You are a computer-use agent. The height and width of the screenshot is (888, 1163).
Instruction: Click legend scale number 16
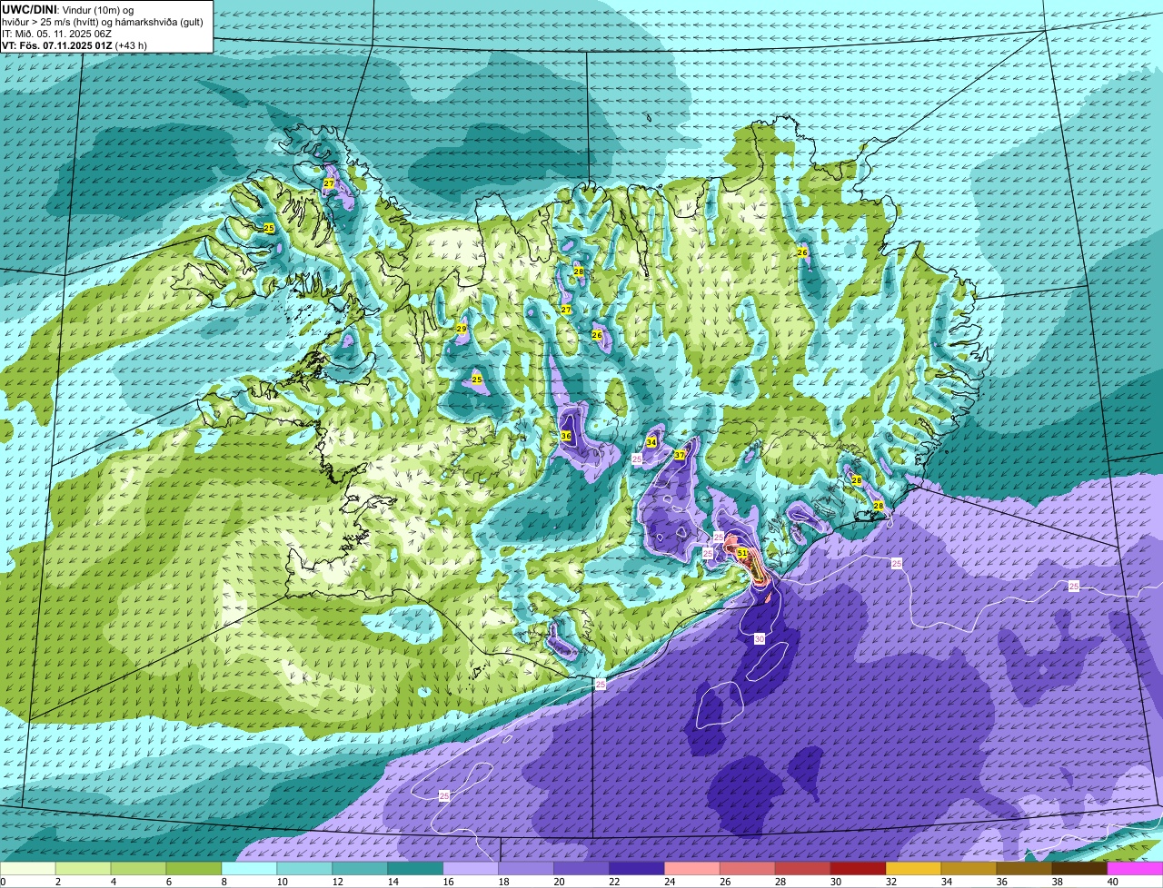448,882
